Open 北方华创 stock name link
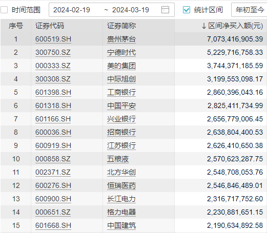Screen dimensions: 267x233 point(121,172)
